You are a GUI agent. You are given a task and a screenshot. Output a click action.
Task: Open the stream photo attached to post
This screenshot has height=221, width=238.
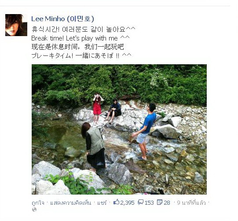[x=119, y=129]
